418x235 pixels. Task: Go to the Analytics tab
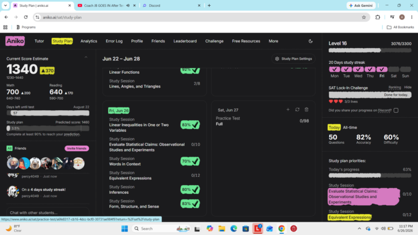[x=89, y=41]
